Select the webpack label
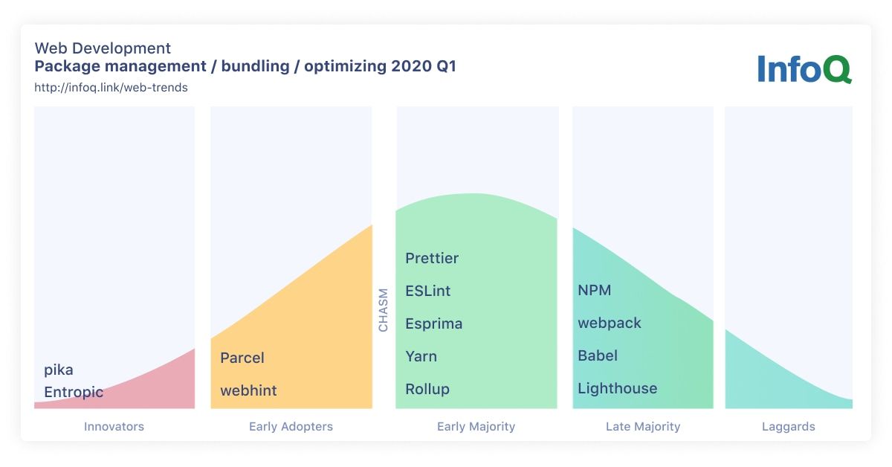This screenshot has height=467, width=892. (610, 323)
